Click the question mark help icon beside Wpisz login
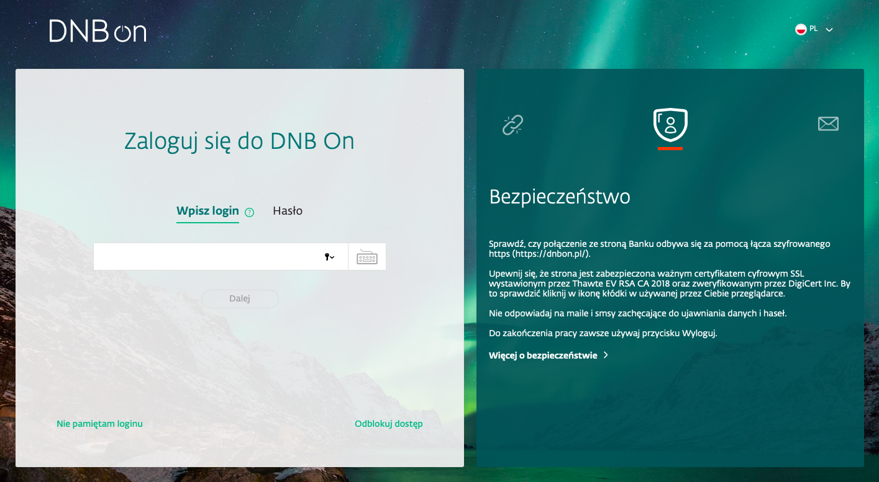Viewport: 879px width, 482px height. 250,212
